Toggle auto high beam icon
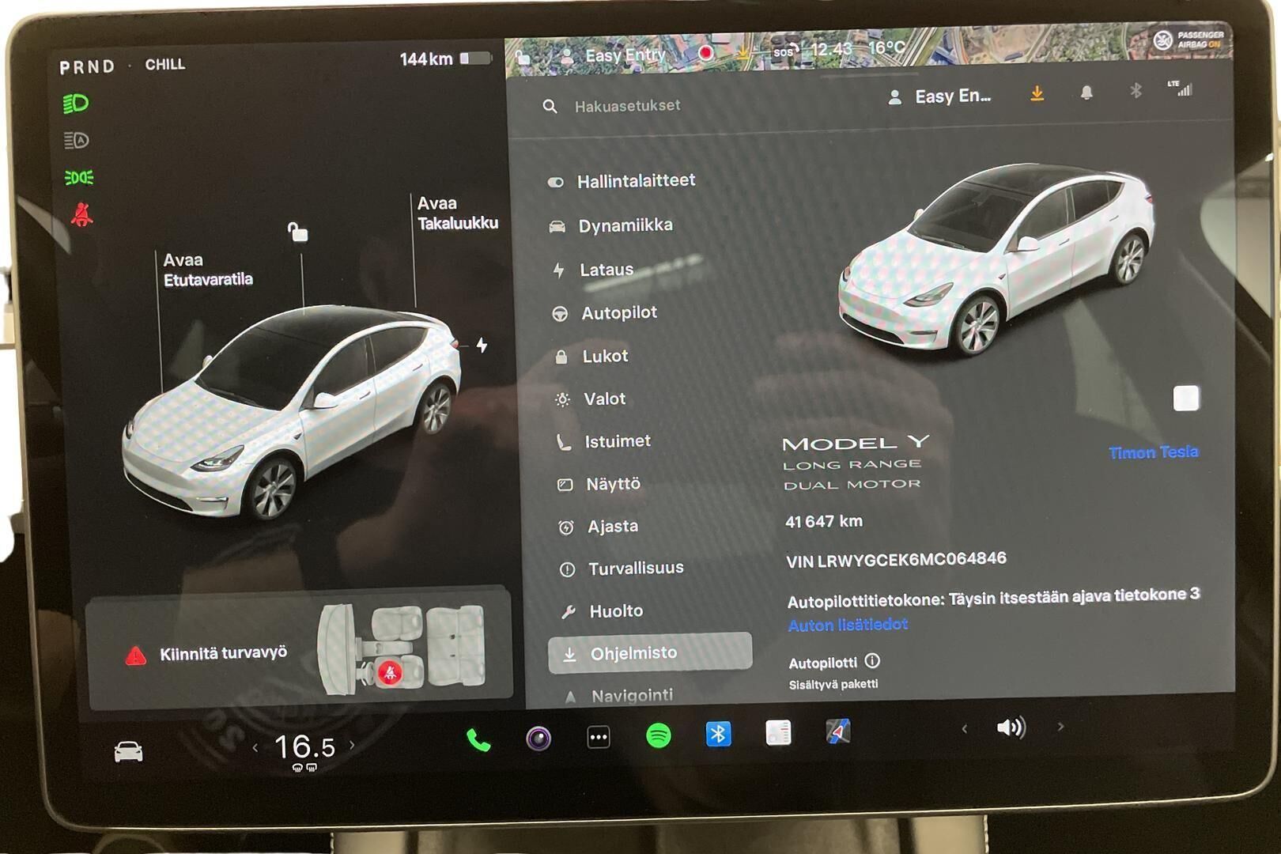1281x854 pixels. pos(76,141)
